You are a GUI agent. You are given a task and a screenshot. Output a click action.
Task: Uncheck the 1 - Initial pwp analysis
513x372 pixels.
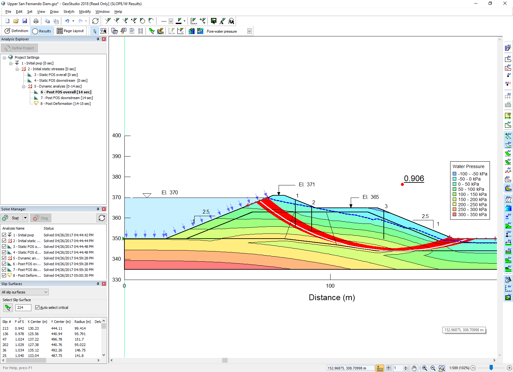(x=4, y=235)
